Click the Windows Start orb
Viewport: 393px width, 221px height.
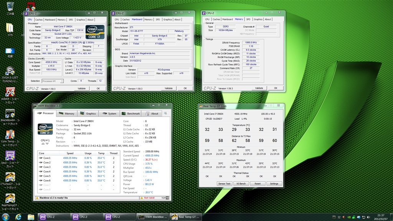pyautogui.click(x=6, y=217)
